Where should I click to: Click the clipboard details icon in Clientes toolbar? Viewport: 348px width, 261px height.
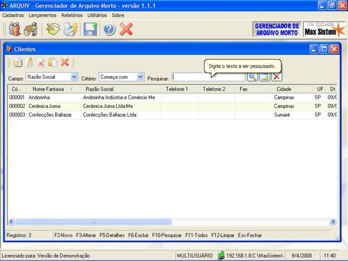[x=53, y=62]
